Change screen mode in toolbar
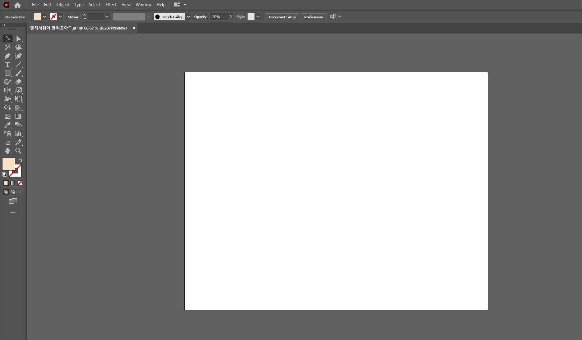The width and height of the screenshot is (582, 340). pos(13,201)
